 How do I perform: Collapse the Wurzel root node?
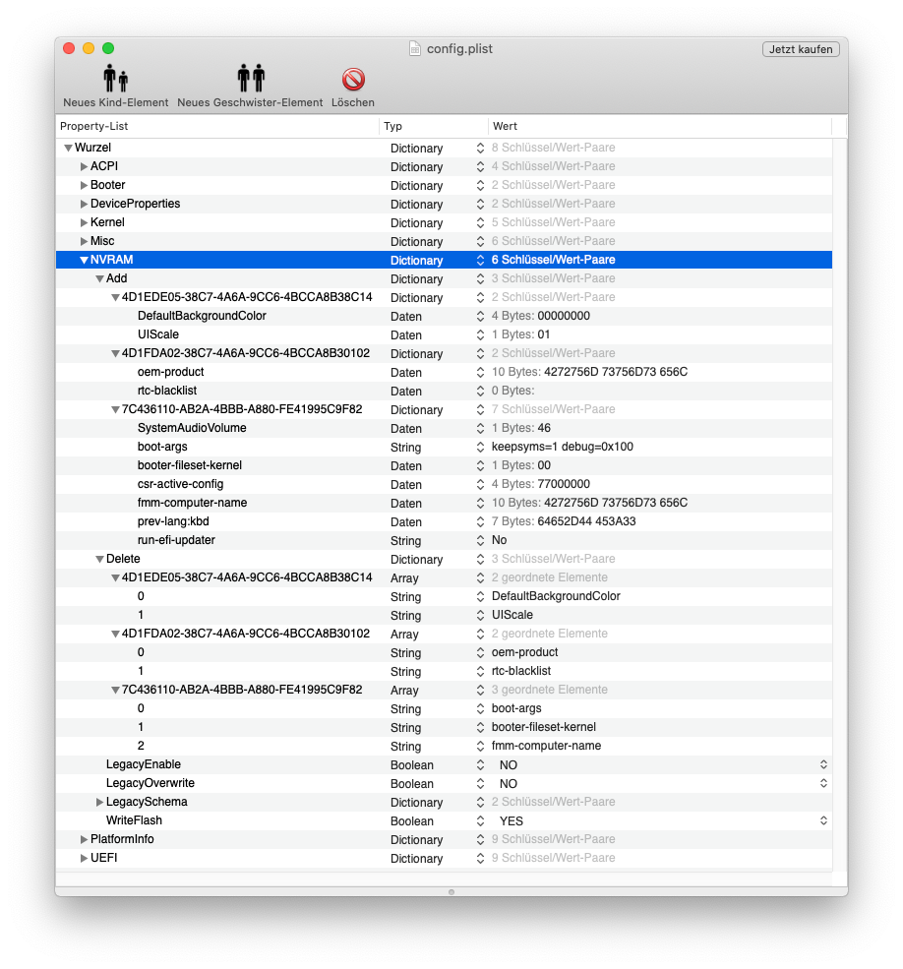(68, 149)
